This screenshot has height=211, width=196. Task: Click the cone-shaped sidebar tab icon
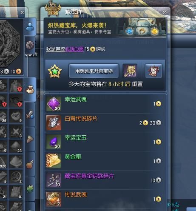pyautogui.click(x=30, y=139)
